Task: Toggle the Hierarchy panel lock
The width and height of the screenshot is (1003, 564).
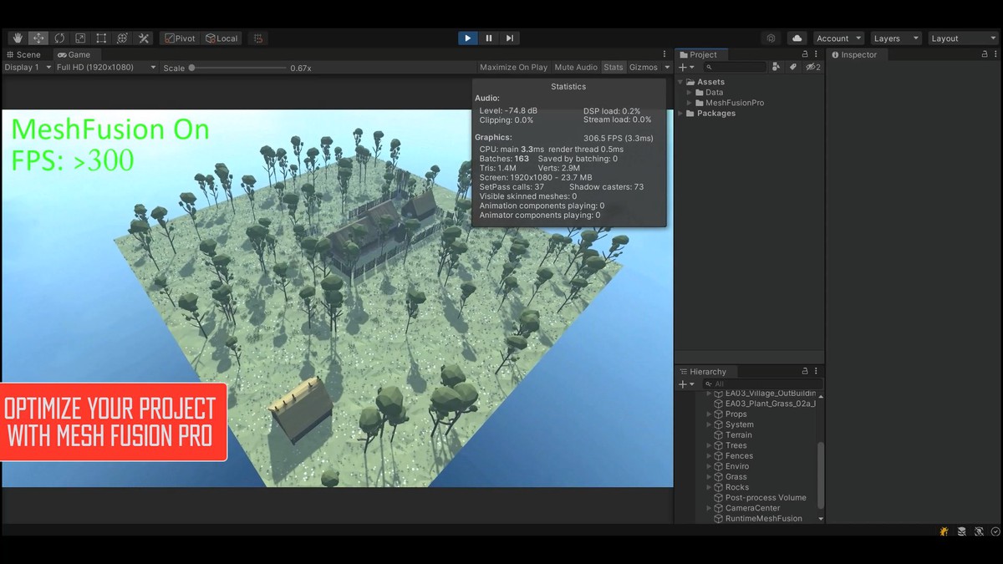Action: (x=805, y=372)
